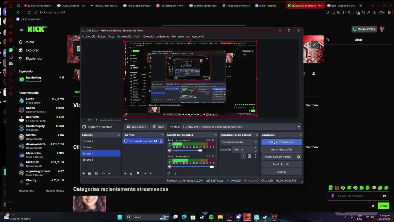Remove selected source with the Fuentes trash icon
This screenshot has height=222, width=394.
pyautogui.click(x=131, y=173)
